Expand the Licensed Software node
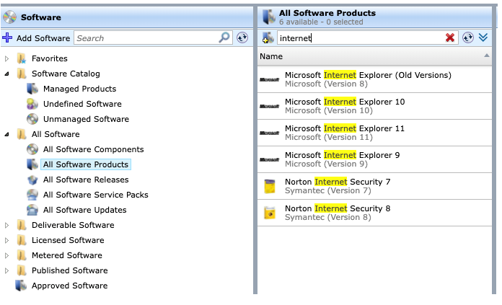502x305 pixels. pyautogui.click(x=6, y=240)
